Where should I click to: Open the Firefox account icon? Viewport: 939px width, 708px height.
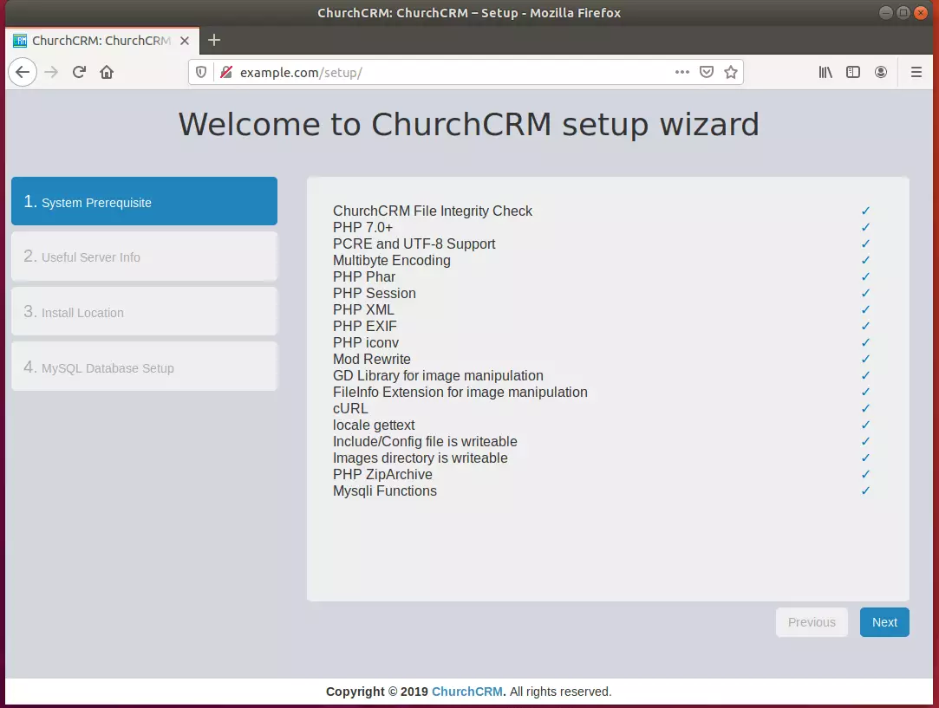click(x=881, y=73)
